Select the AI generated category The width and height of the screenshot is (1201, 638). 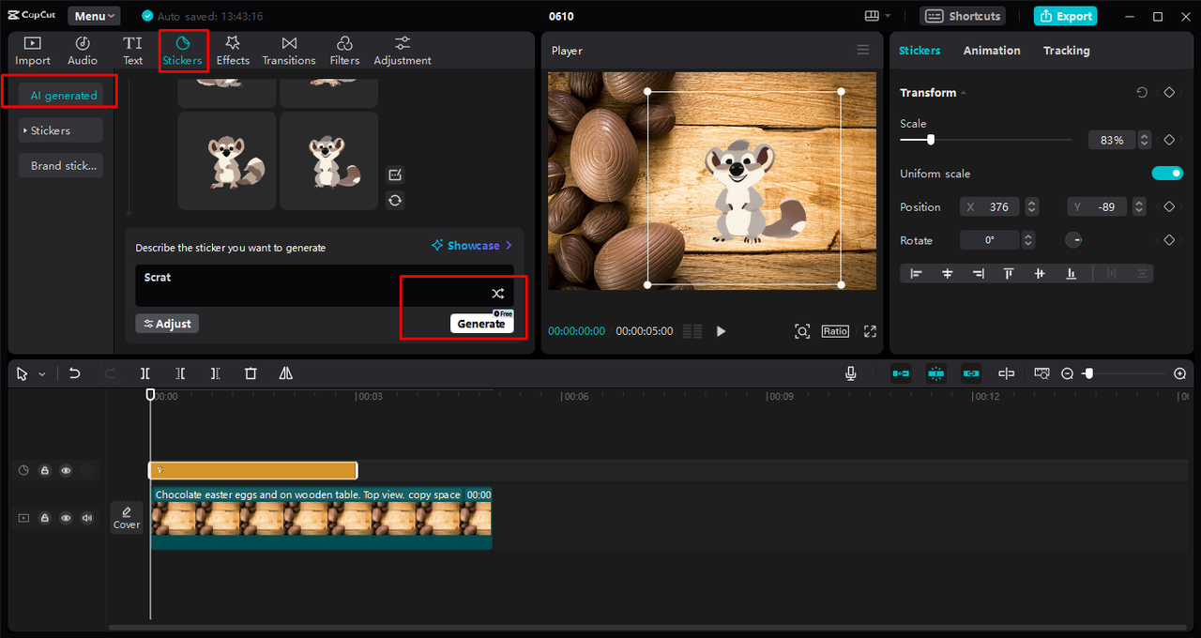(x=60, y=95)
